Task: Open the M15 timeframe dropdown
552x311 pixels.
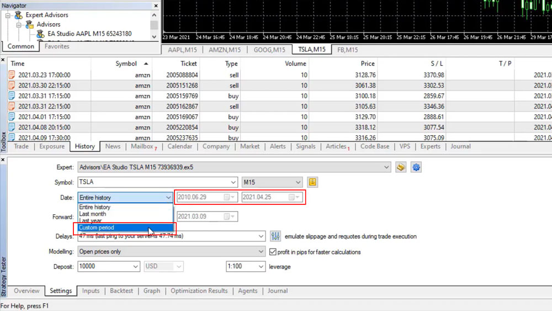Action: [x=298, y=182]
